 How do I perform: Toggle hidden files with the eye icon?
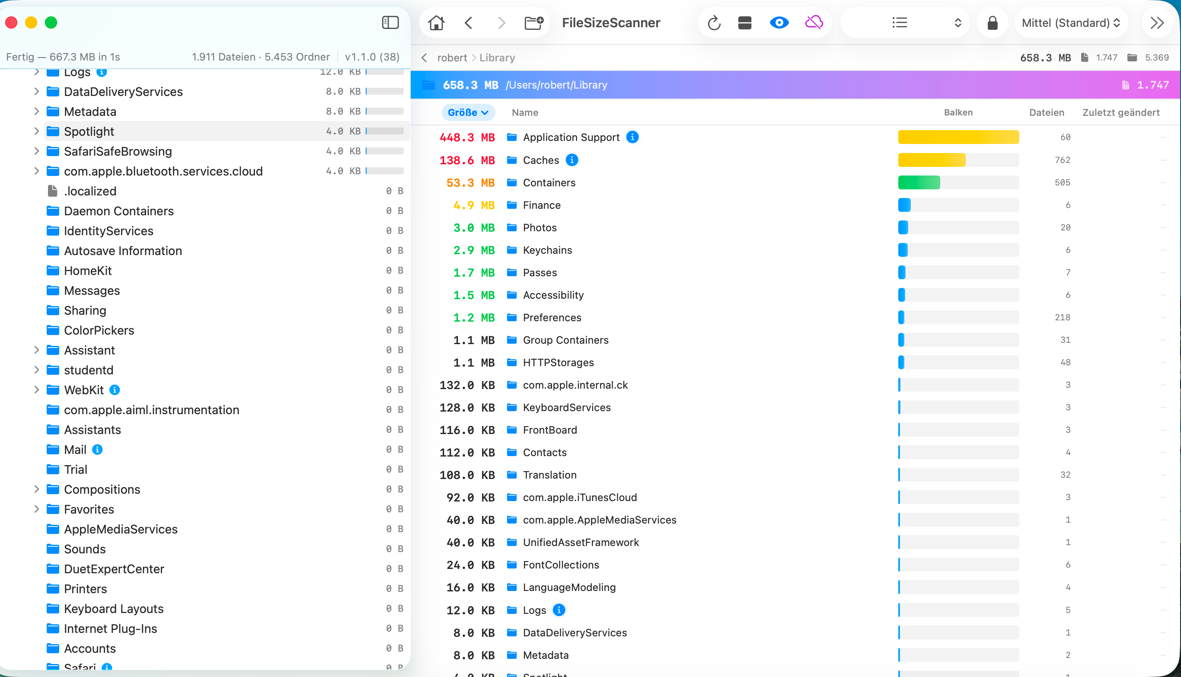coord(779,23)
